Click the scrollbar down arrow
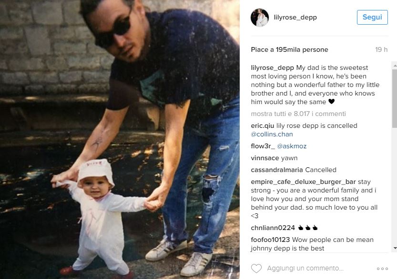 click(395, 248)
